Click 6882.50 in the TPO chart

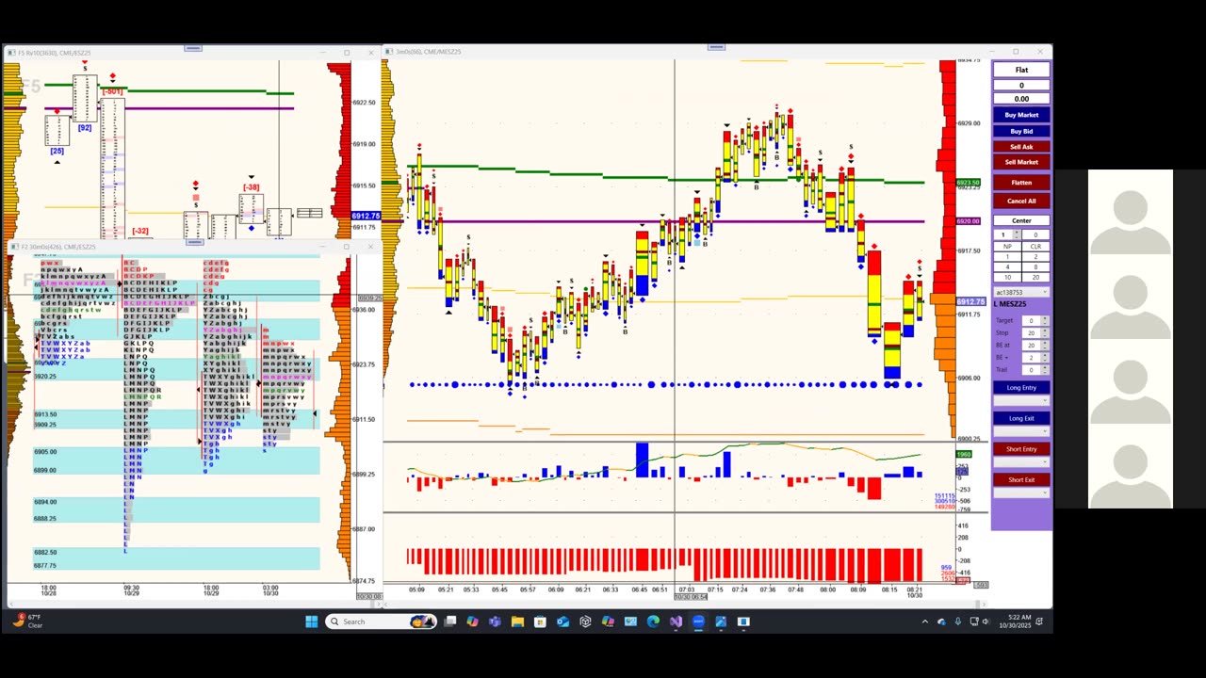[x=45, y=552]
